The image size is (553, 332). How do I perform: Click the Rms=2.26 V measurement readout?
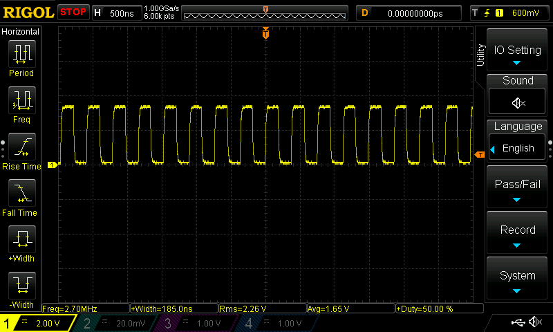[263, 308]
